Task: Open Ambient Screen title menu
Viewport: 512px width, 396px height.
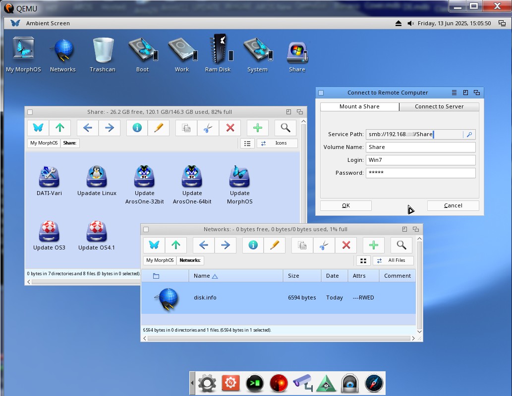Action: [48, 23]
